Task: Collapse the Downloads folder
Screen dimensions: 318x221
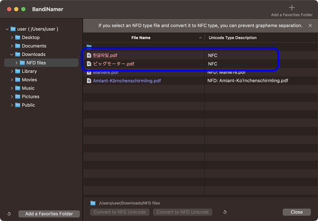Action: point(12,55)
